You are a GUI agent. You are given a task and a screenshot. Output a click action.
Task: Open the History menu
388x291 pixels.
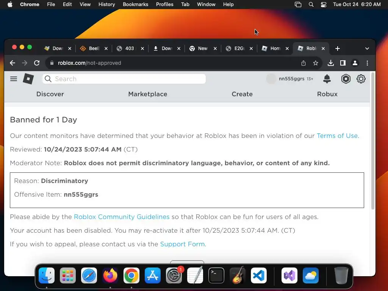106,5
